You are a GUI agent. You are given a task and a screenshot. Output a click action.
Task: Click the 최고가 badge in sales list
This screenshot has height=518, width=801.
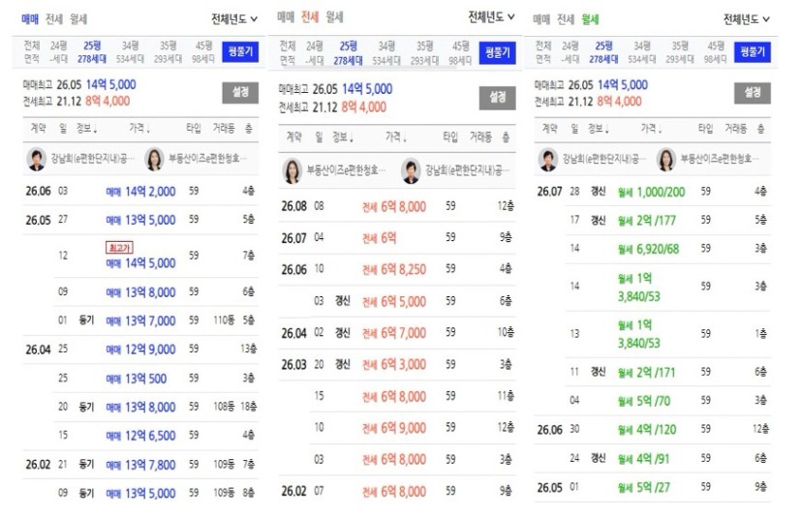119,248
